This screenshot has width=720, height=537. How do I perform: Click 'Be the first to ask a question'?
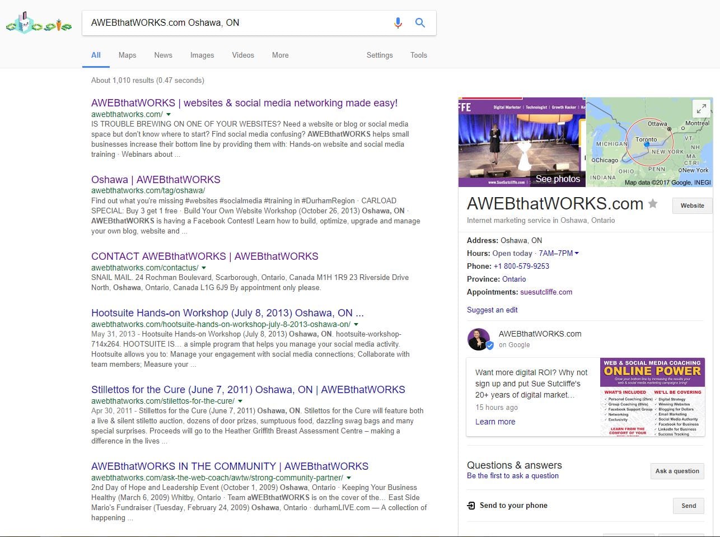(513, 475)
